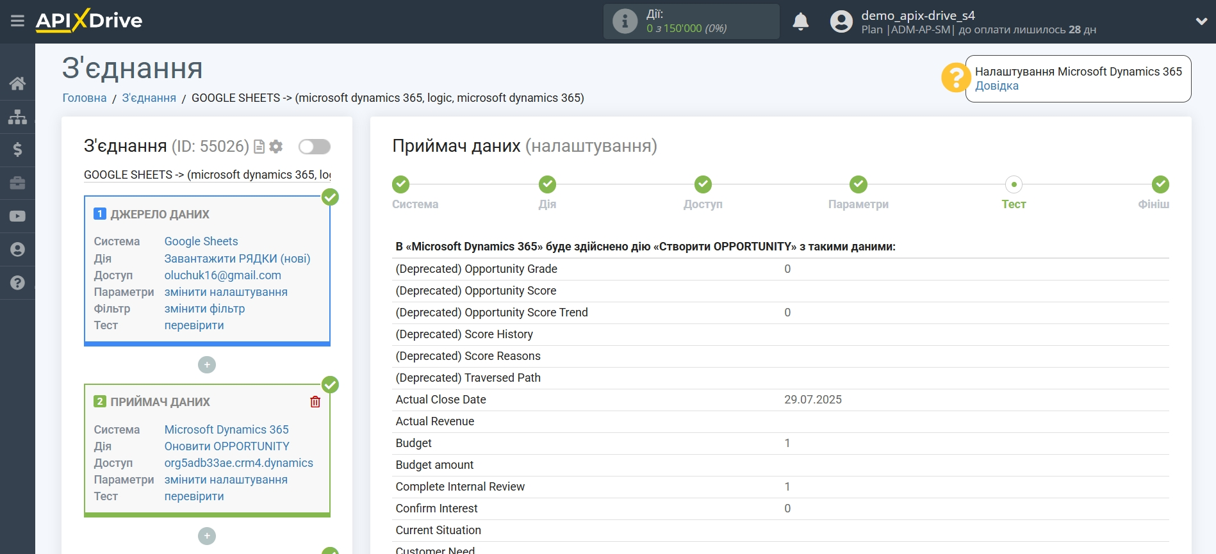
Task: Click the ПРИЙМАЧ ДАНИХ block header
Action: tap(160, 402)
